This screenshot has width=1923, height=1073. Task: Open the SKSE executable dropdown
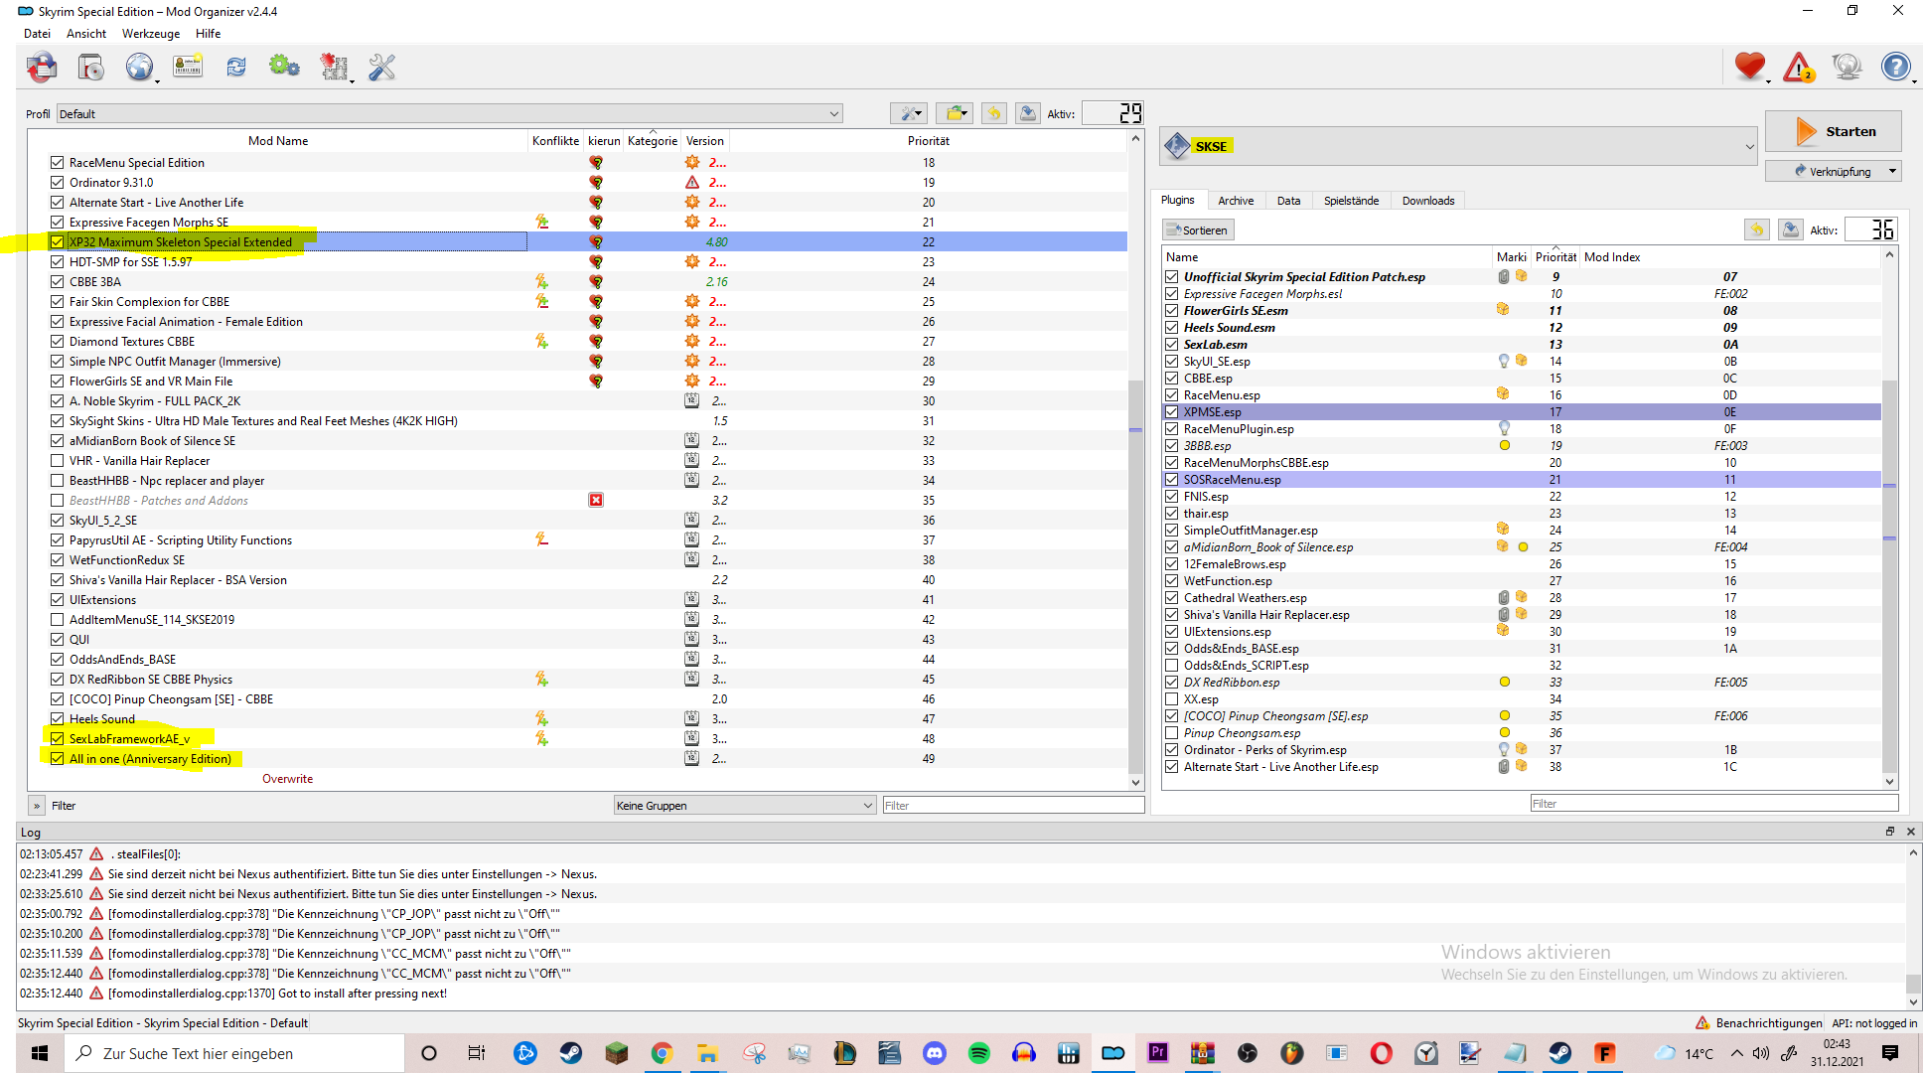tap(1458, 147)
